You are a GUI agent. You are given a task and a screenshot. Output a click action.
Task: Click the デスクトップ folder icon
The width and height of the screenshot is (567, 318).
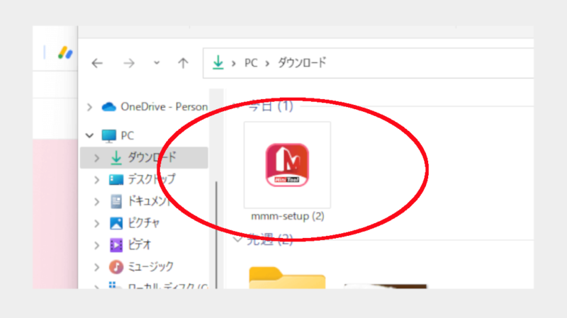116,180
